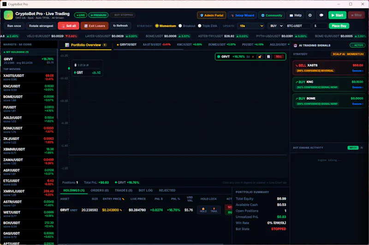This screenshot has height=245, width=369.
Task: Execute the BUY BOME signal
Action: [x=357, y=104]
